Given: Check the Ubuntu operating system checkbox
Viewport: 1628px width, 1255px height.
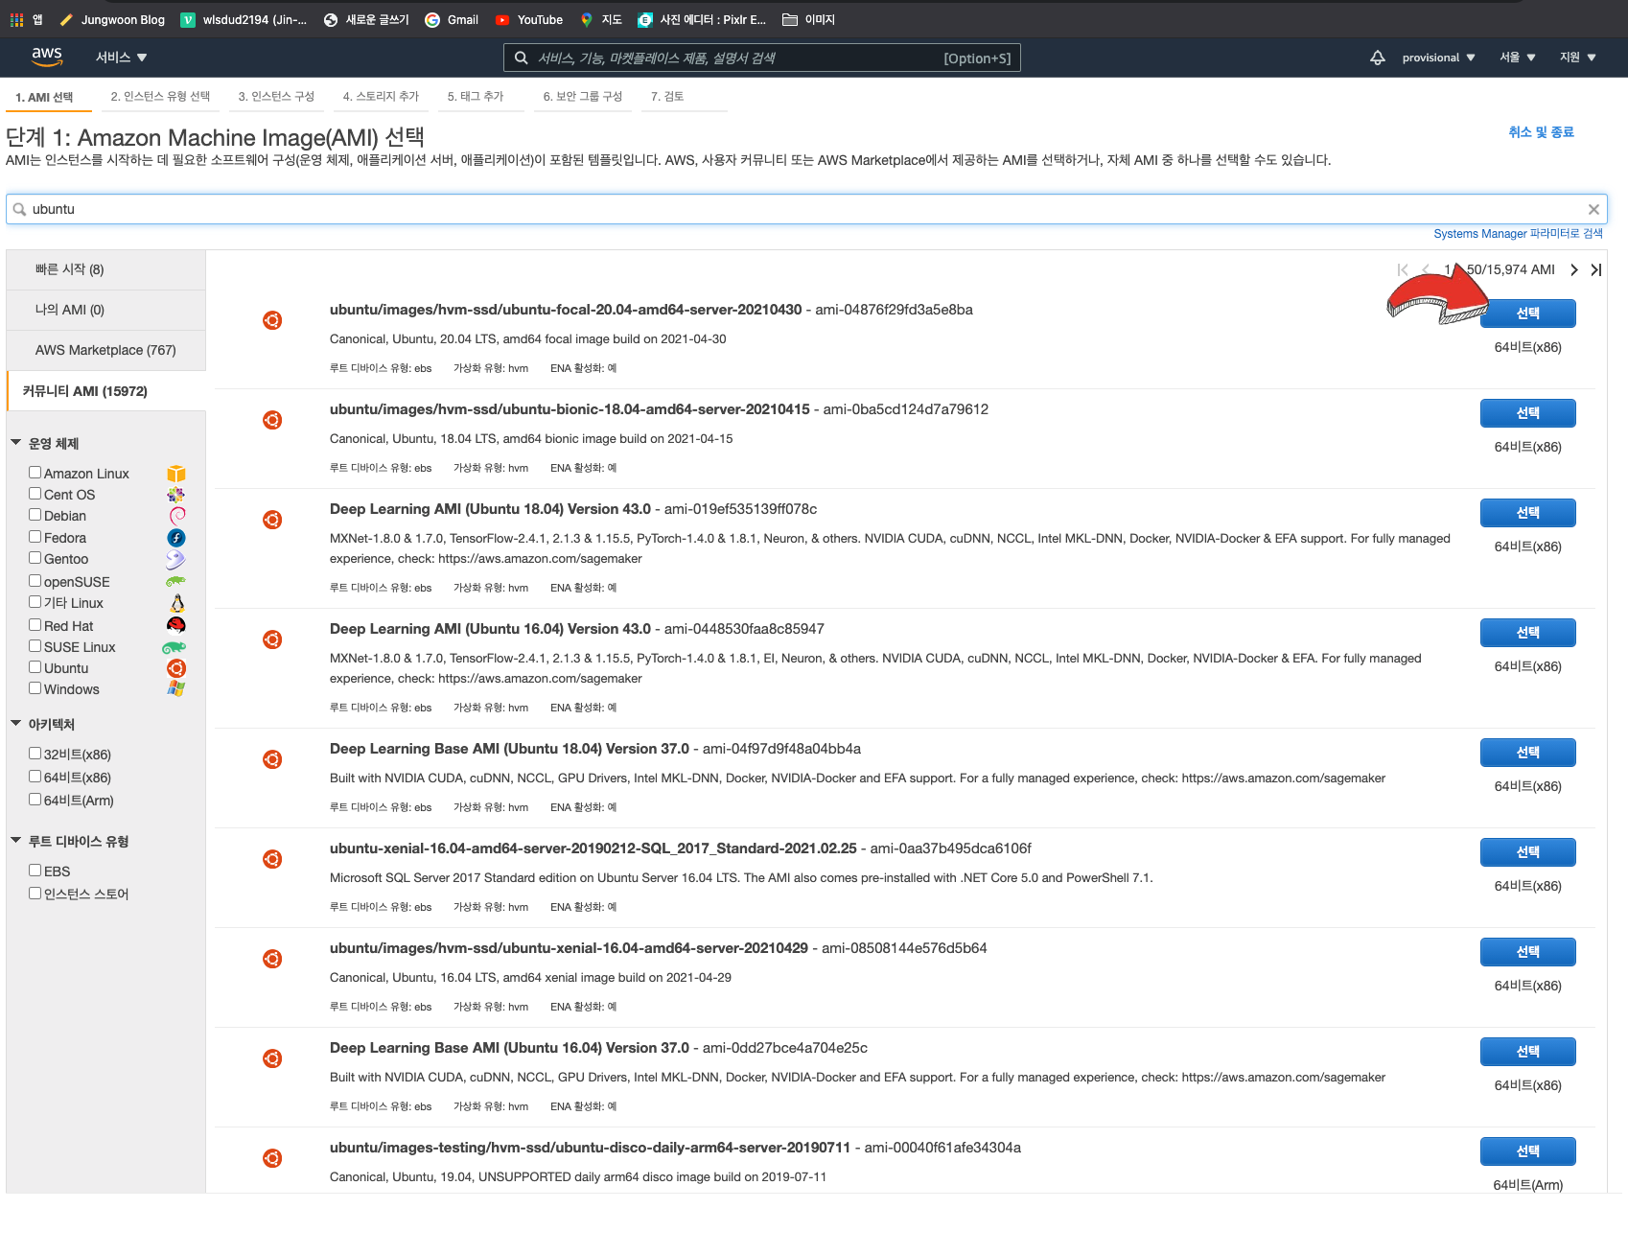Looking at the screenshot, I should tap(35, 667).
